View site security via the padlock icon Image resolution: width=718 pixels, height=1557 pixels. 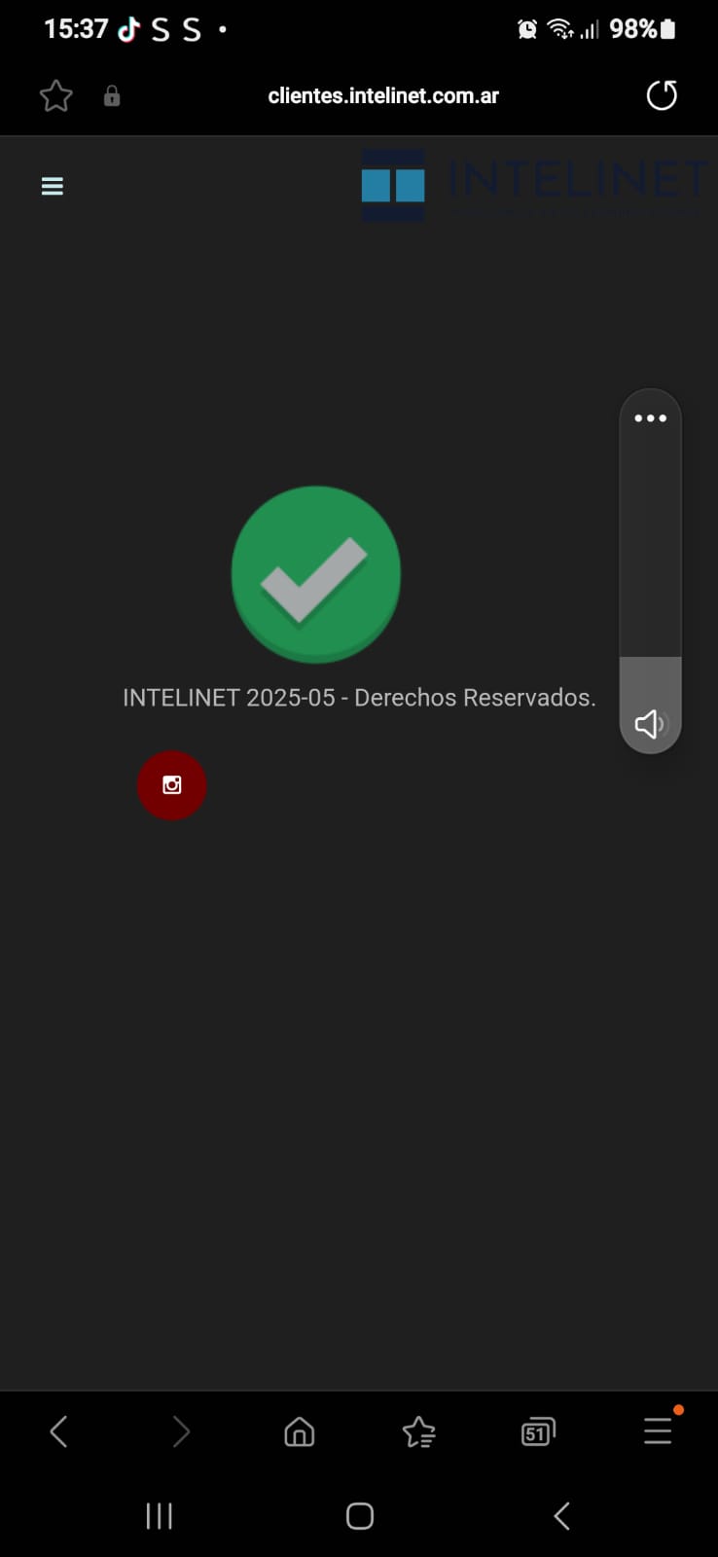(112, 95)
